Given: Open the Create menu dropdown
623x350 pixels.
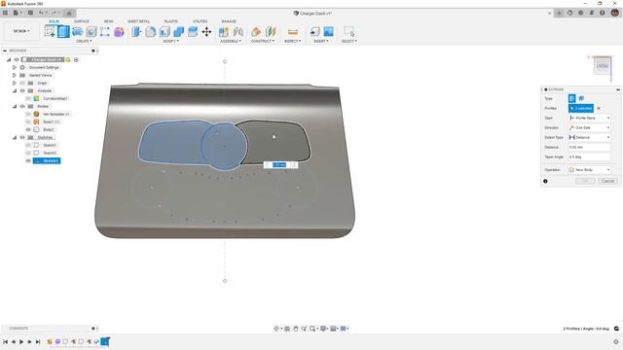Looking at the screenshot, I should click(x=84, y=41).
